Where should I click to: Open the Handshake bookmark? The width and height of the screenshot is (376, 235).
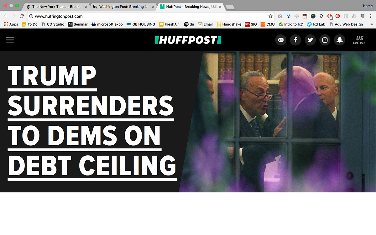pos(229,24)
